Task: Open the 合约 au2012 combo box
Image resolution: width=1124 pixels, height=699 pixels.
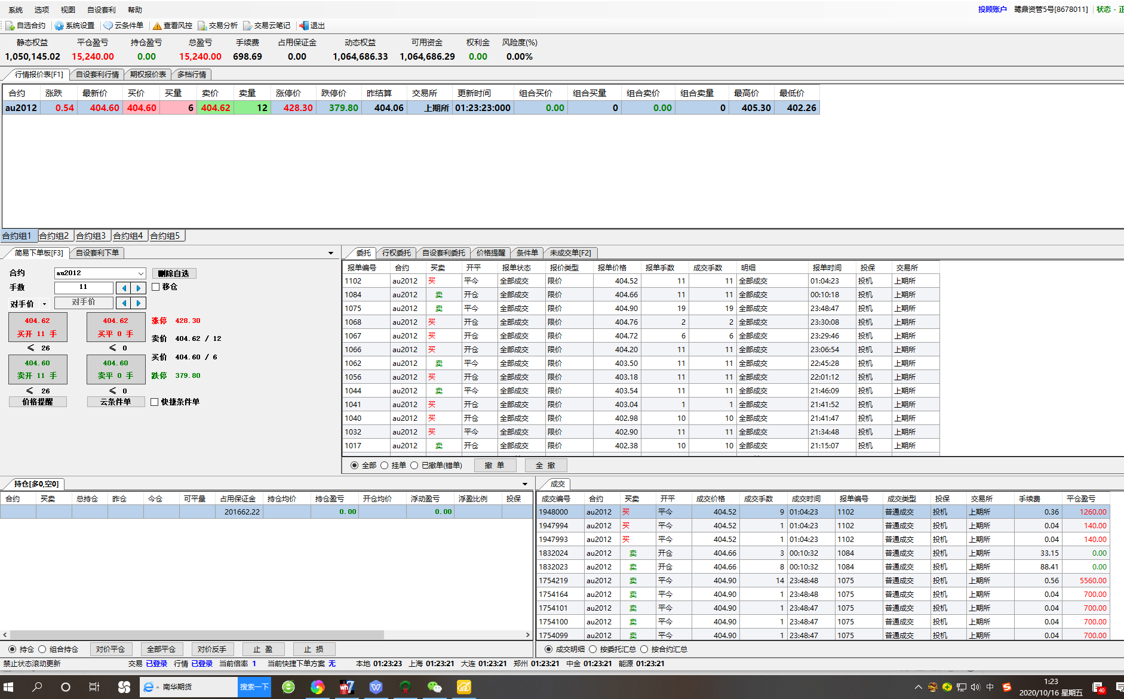Action: point(100,273)
